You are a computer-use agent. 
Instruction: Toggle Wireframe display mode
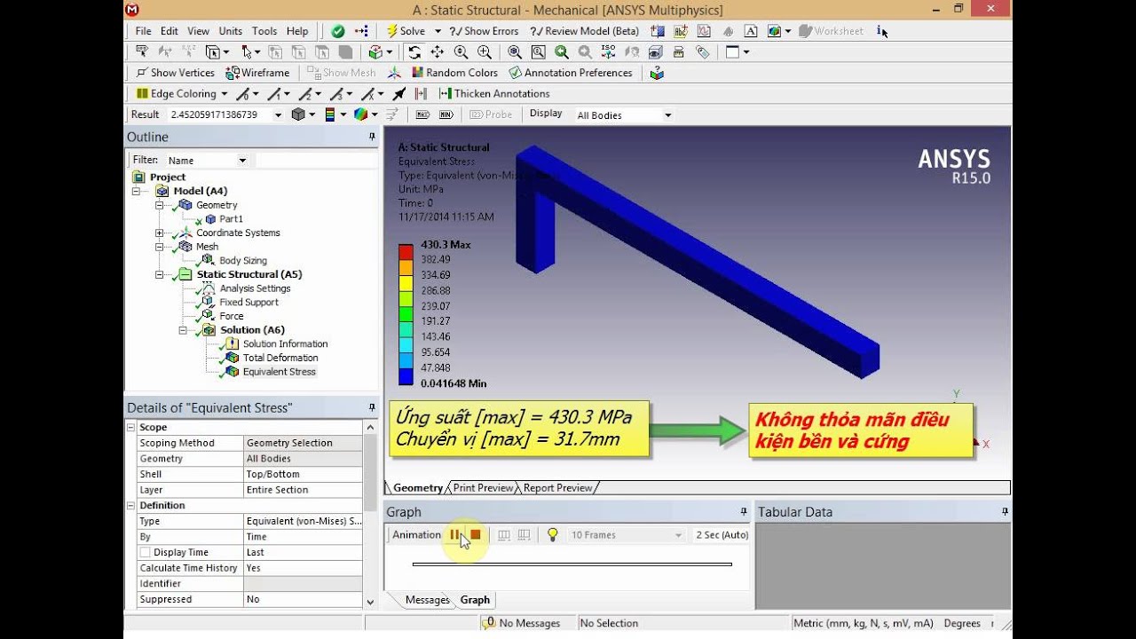click(x=257, y=73)
